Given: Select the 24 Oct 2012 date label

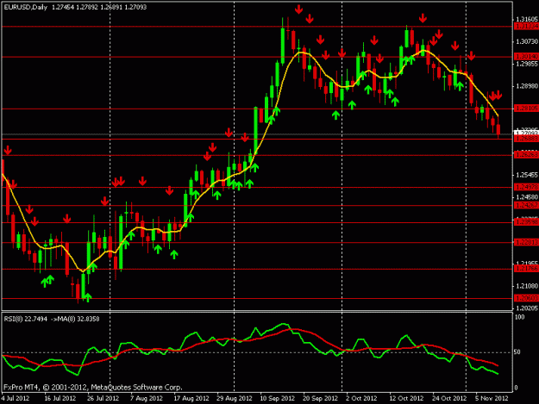Looking at the screenshot, I should click(449, 398).
